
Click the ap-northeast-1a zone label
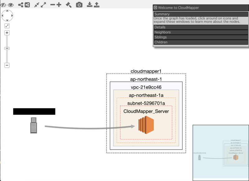coord(146,95)
